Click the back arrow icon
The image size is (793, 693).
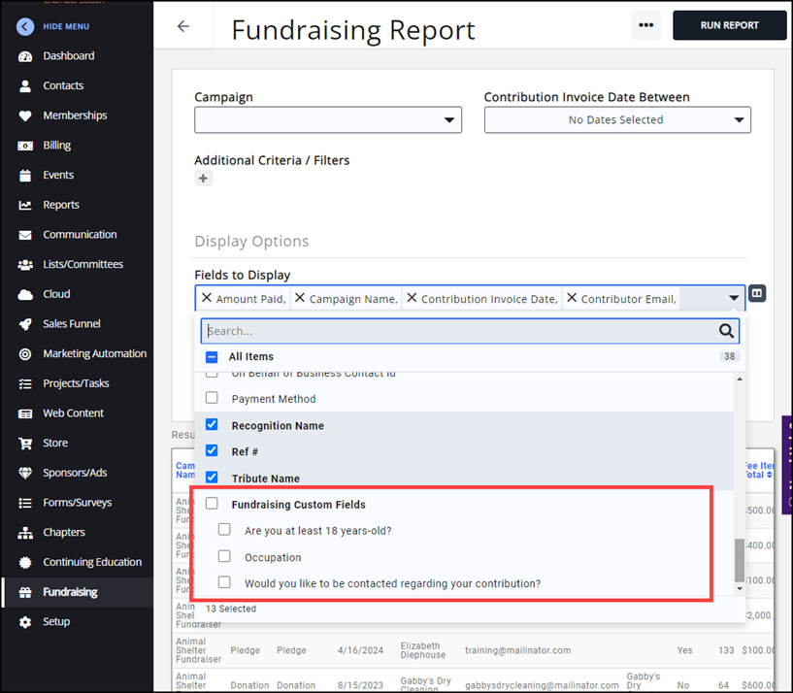[183, 27]
